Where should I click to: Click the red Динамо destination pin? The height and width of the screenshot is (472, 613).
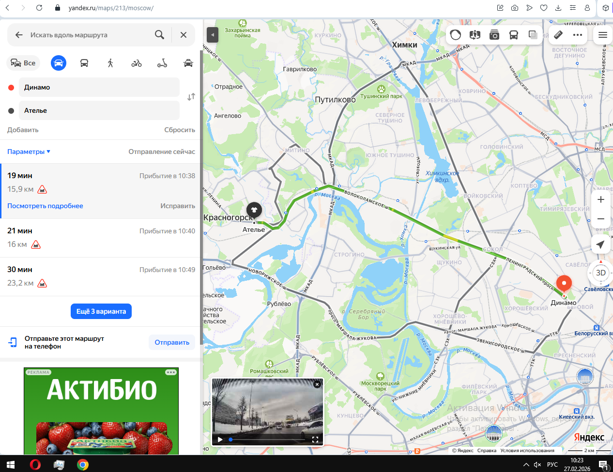[564, 285]
